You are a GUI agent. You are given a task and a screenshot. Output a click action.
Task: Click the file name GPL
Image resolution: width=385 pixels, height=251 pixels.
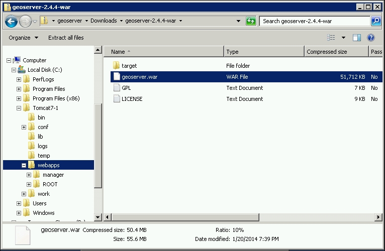[x=126, y=88]
